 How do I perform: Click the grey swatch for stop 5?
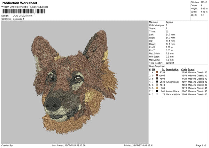click(x=157, y=85)
